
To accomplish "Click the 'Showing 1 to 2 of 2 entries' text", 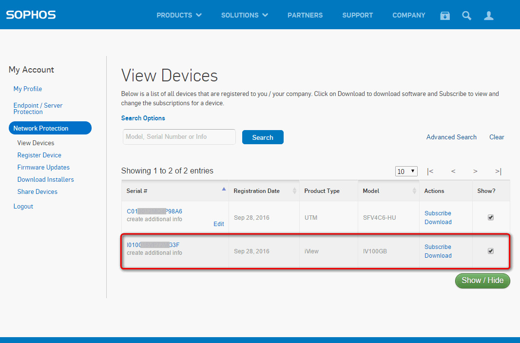I will pyautogui.click(x=167, y=171).
